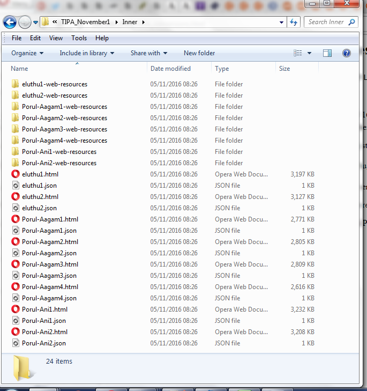Select Porul-Aagam3.html Opera icon
367x391 pixels.
tap(15, 264)
